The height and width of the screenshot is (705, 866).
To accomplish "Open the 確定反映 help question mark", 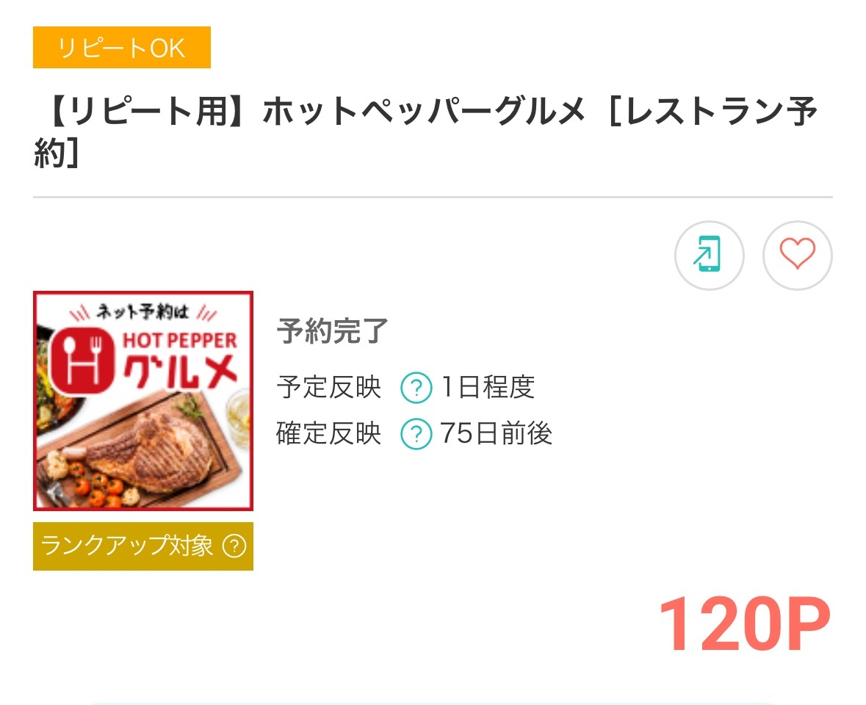I will click(x=416, y=435).
